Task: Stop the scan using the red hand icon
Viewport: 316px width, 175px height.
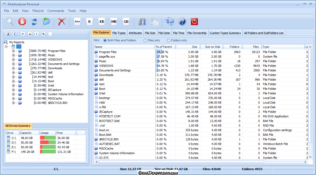Action: point(22,22)
